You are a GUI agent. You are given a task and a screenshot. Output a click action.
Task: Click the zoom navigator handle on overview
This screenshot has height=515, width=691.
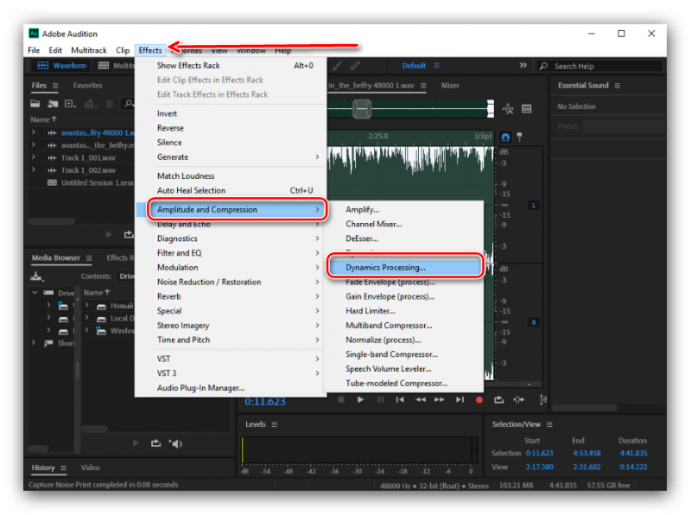pos(361,109)
